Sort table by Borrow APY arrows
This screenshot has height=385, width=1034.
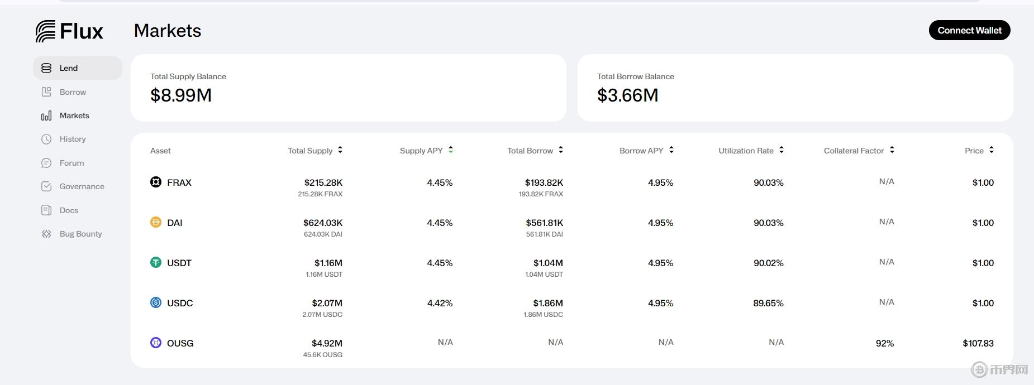click(671, 150)
